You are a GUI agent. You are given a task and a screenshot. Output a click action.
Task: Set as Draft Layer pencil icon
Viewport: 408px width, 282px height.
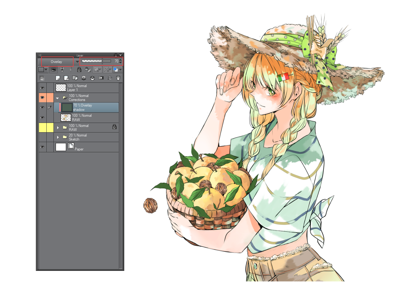click(x=70, y=69)
